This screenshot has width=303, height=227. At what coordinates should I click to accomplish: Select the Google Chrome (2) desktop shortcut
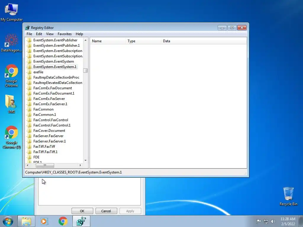tap(12, 137)
